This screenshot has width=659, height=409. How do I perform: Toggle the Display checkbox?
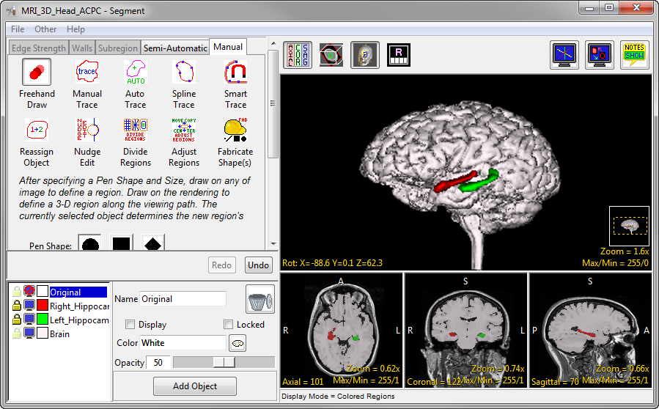(130, 325)
